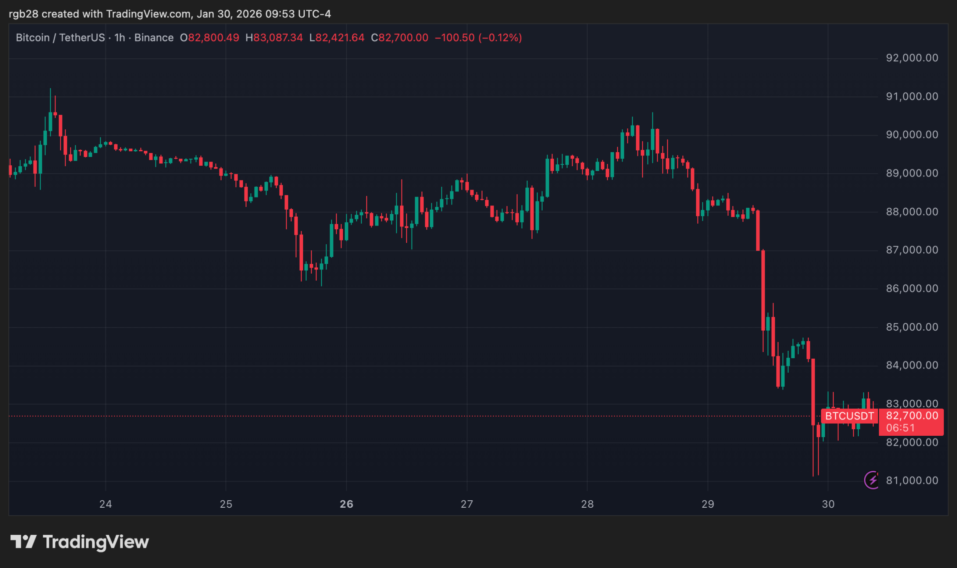Viewport: 957px width, 568px height.
Task: Click the lightning bolt quick-action icon
Action: coord(872,480)
